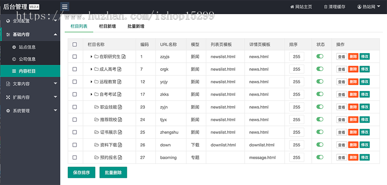Expand the 扩展内容 sidebar section arrow
Screen dimensions: 387x185
pyautogui.click(x=55, y=97)
